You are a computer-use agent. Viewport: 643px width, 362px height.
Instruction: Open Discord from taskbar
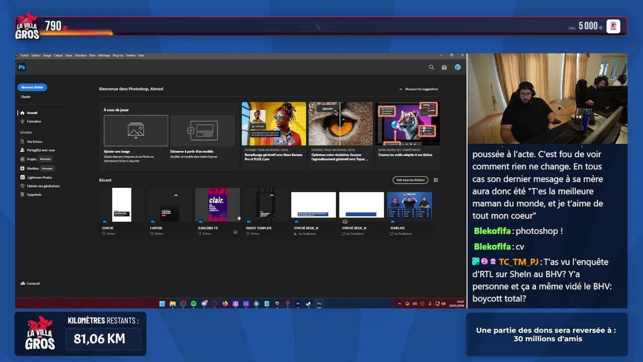(204, 304)
